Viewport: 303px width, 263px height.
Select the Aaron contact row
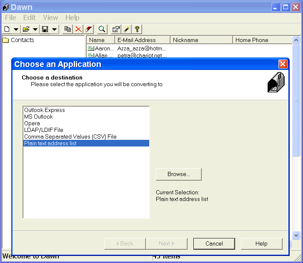pos(189,48)
